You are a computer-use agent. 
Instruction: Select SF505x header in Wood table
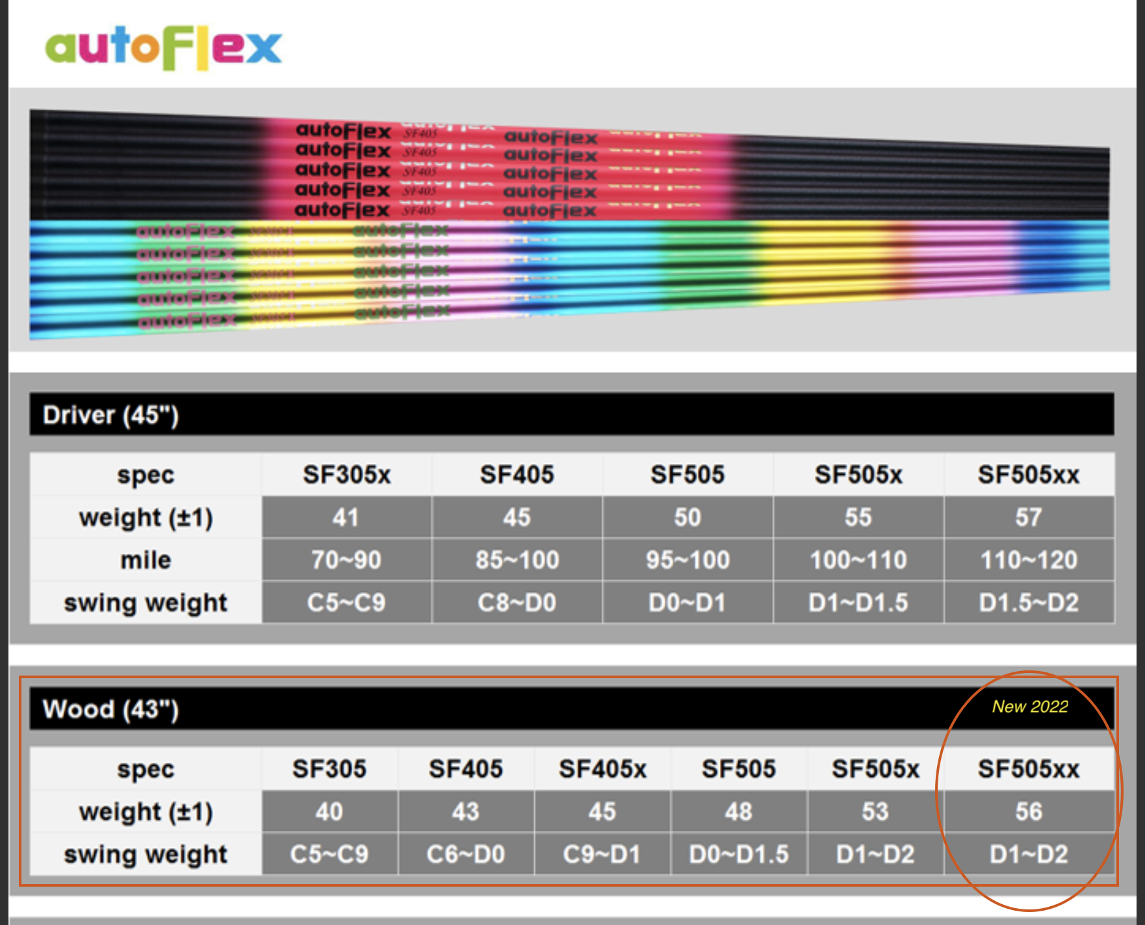(875, 769)
